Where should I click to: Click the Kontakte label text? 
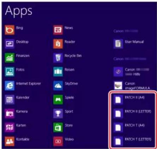(23, 139)
